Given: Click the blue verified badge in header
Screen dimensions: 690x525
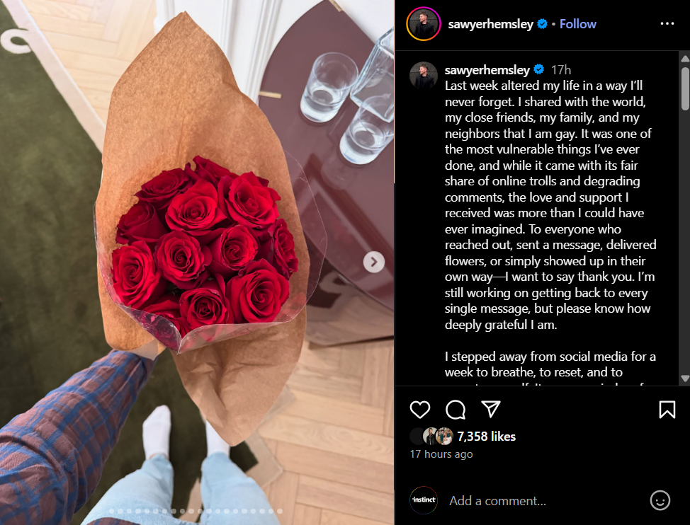Looking at the screenshot, I should [542, 24].
